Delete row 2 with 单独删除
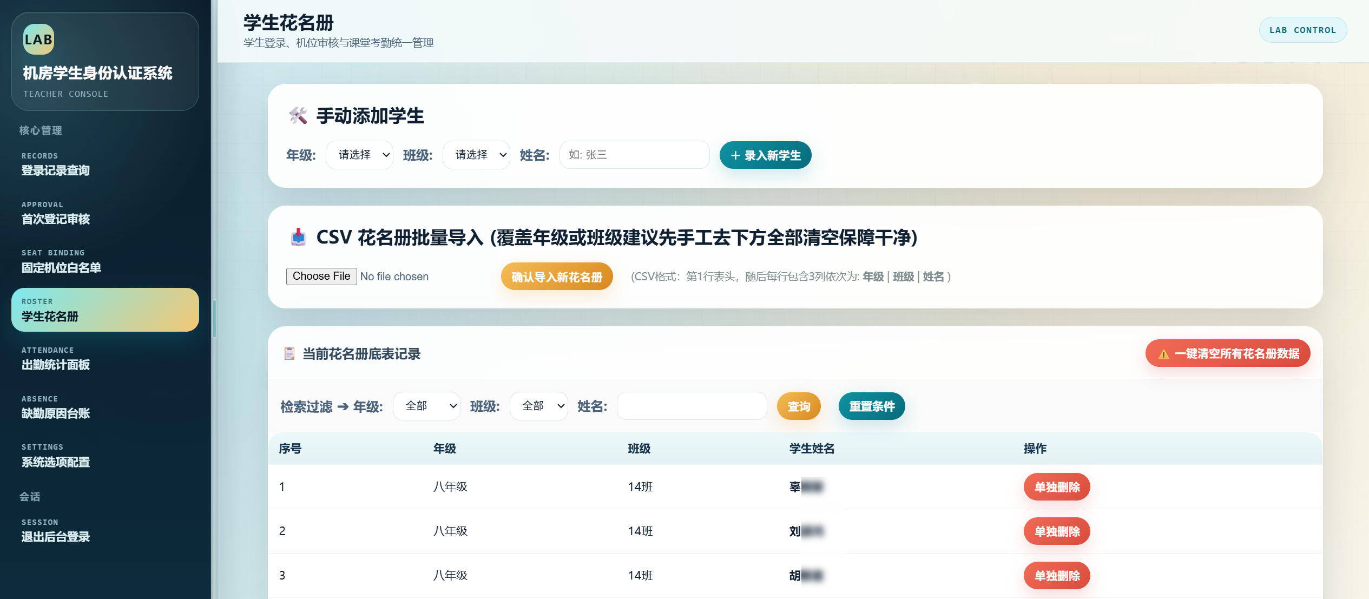The width and height of the screenshot is (1369, 599). pyautogui.click(x=1057, y=531)
